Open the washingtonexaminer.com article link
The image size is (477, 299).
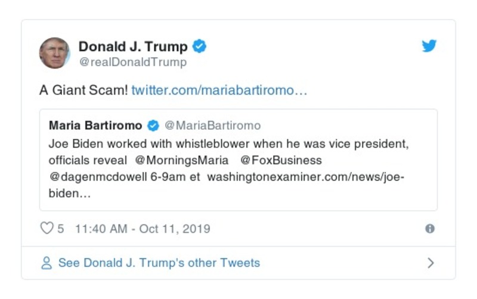pyautogui.click(x=305, y=177)
